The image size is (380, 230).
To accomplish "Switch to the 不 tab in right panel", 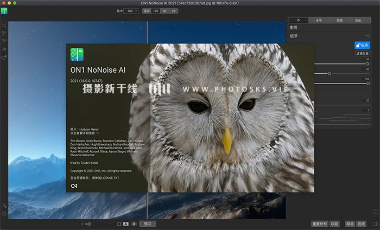I will tap(299, 20).
